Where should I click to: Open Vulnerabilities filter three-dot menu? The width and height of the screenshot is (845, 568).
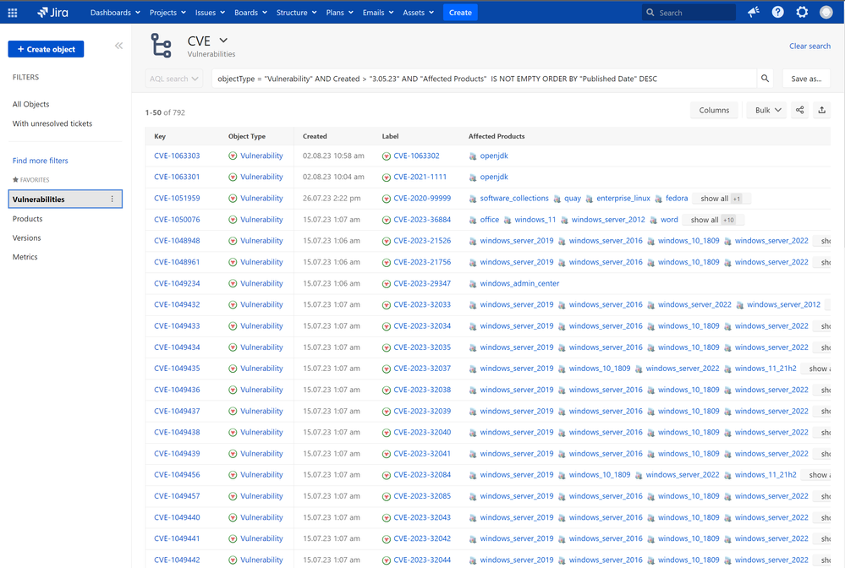[x=112, y=199]
